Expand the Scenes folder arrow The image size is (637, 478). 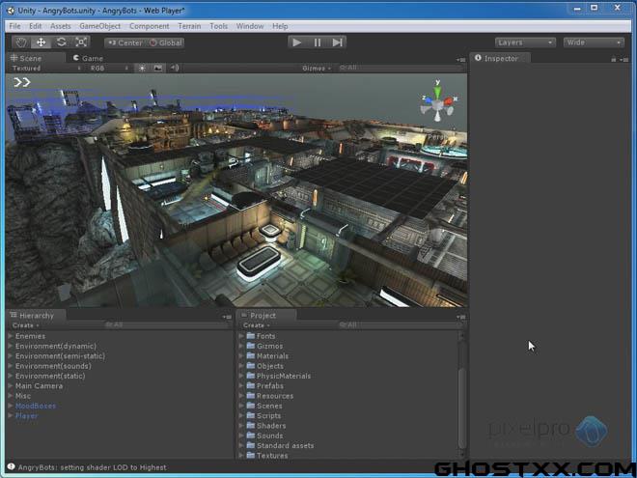pyautogui.click(x=241, y=406)
